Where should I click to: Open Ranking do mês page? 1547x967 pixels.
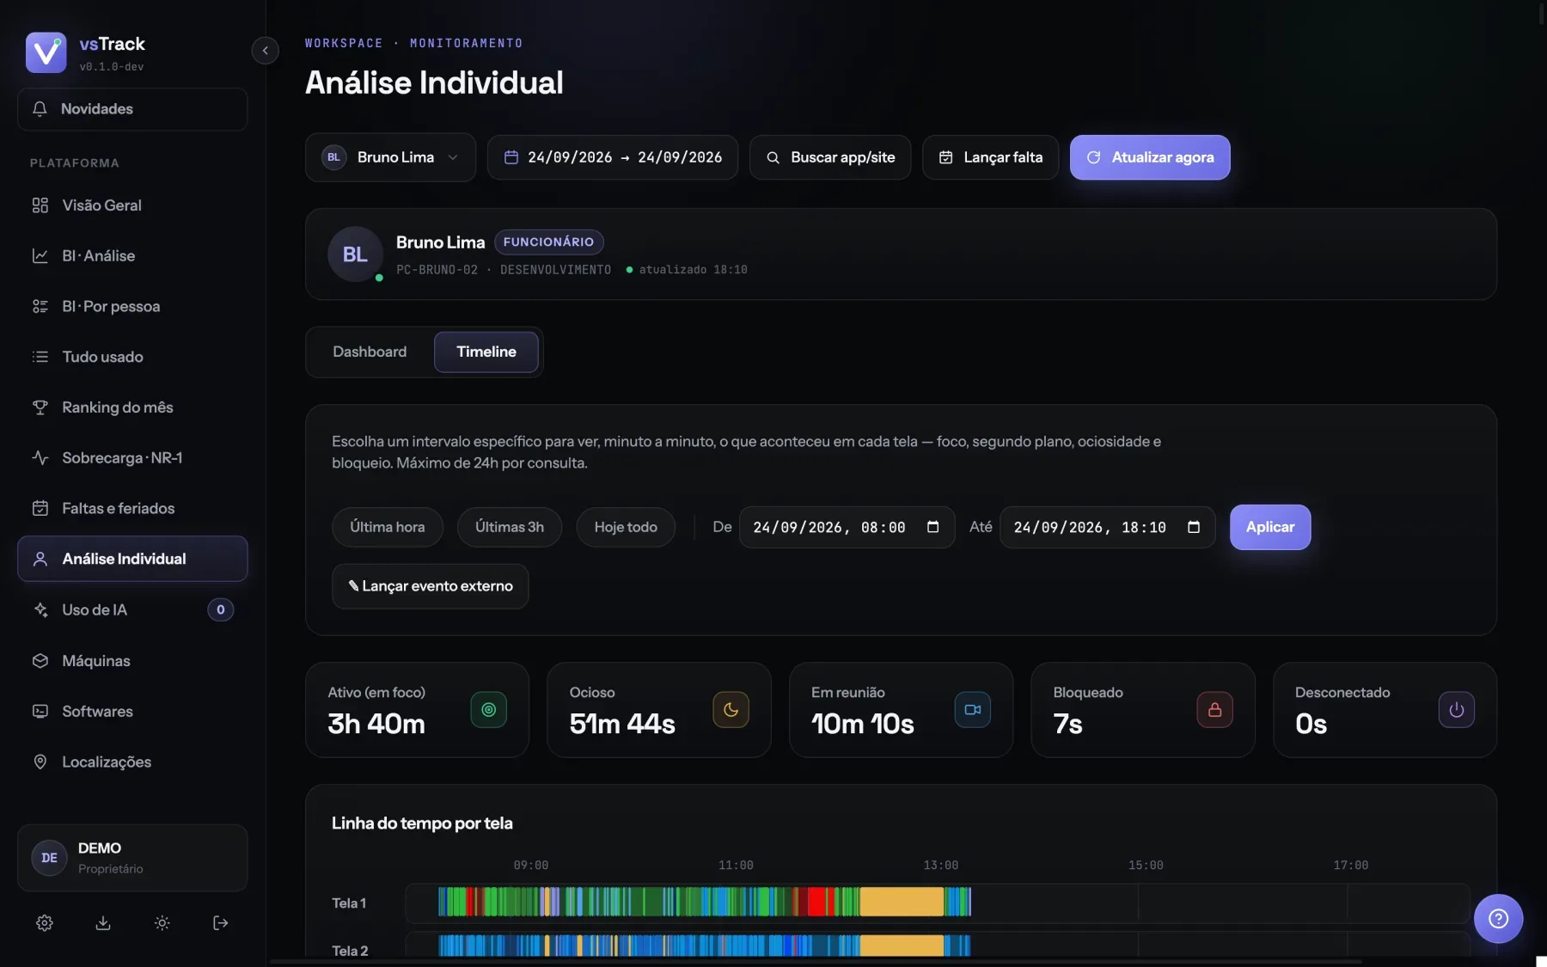click(132, 407)
